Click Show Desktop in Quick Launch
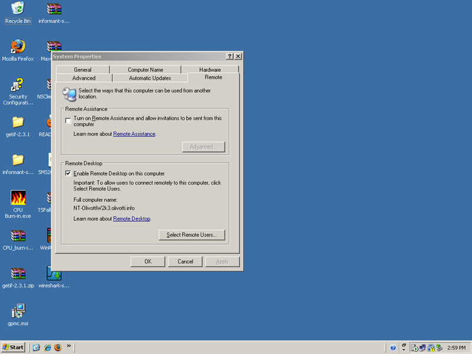This screenshot has height=354, width=472. [37, 348]
